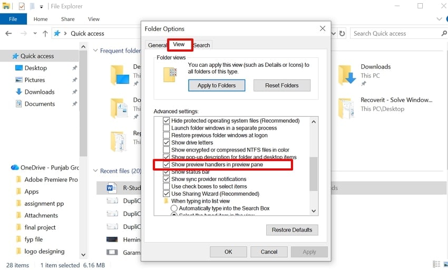Click the up-one-level arrow in File Explorer
448x270 pixels.
[45, 33]
